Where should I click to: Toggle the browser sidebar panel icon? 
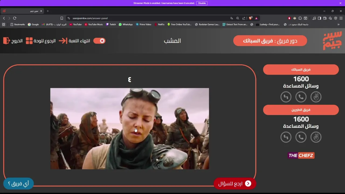(x=319, y=18)
